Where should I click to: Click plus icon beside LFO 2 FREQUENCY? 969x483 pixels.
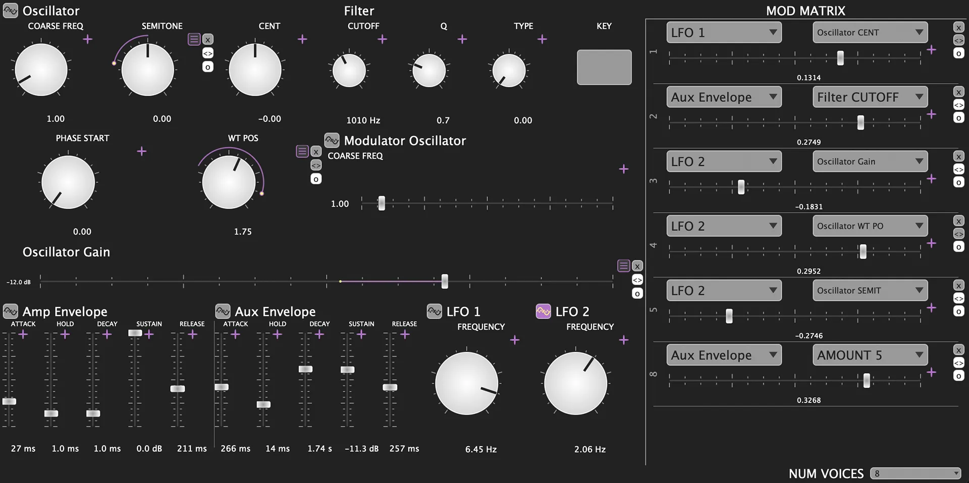624,340
